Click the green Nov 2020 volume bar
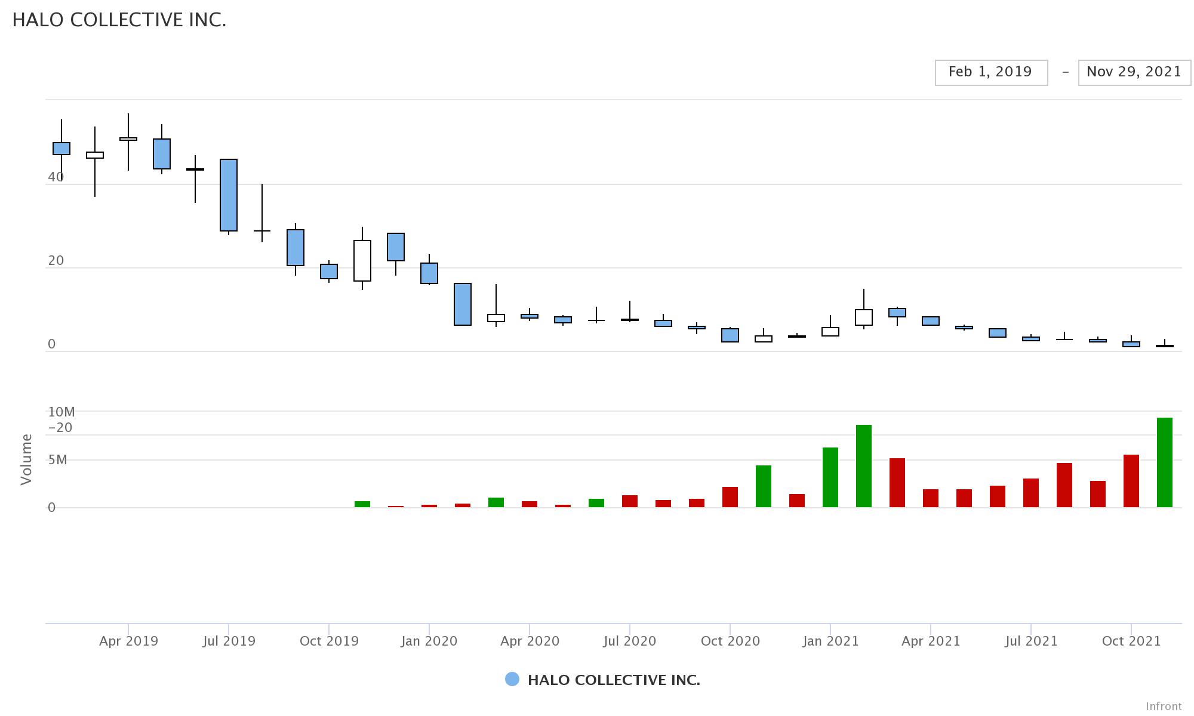The image size is (1194, 716). [764, 486]
